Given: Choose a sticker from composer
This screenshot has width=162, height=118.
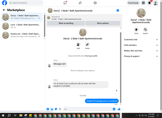Looking at the screenshot, I should point(56,109).
